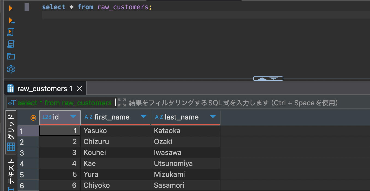Select row number 6 header
This screenshot has width=370, height=191.
coord(28,186)
